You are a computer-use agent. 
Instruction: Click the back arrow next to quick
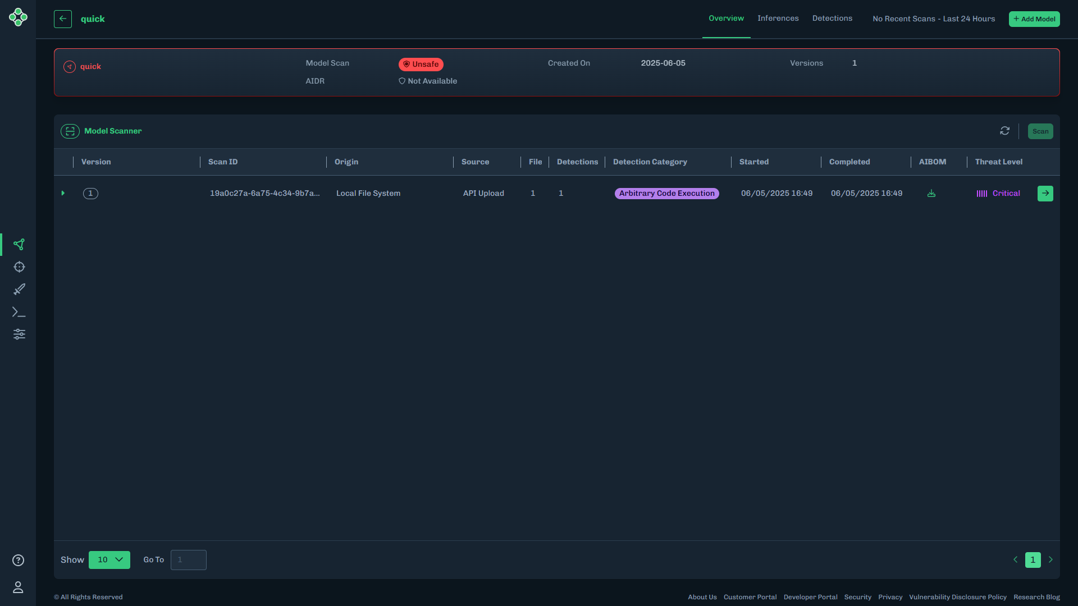[63, 19]
